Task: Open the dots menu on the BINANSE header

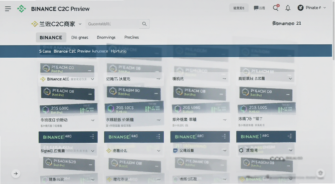Action: tap(158, 137)
